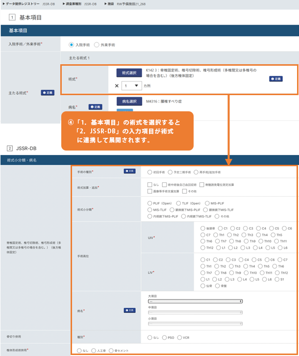Image resolution: width=299 pixels, height=356 pixels.
Task: Select 外来手術 radio option
Action: [96, 45]
